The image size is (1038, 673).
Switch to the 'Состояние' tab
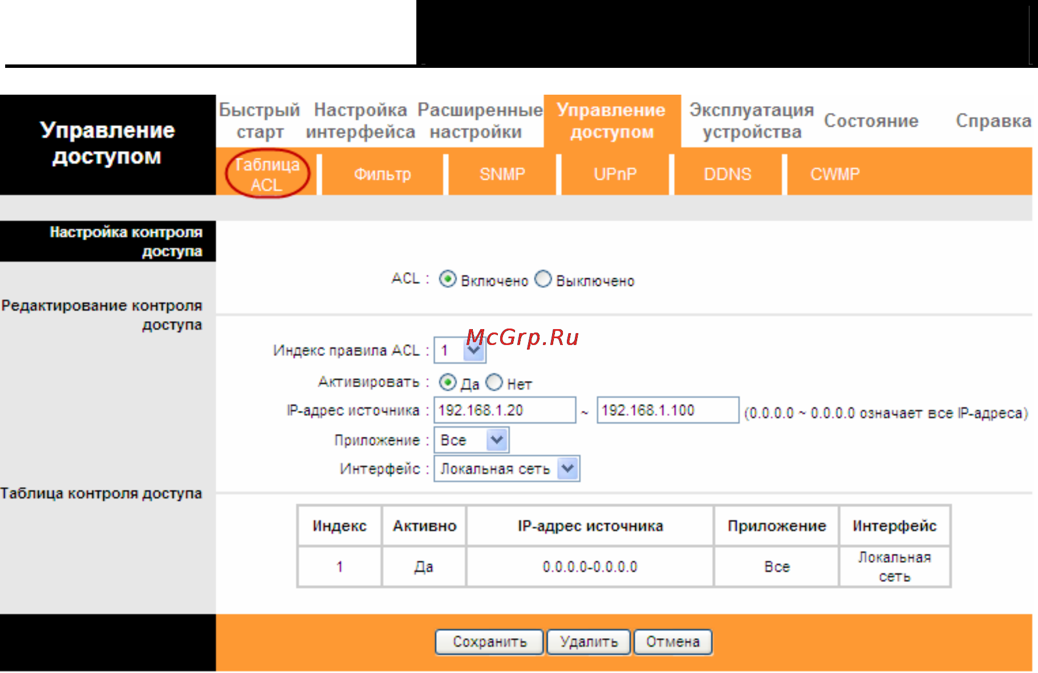[871, 121]
